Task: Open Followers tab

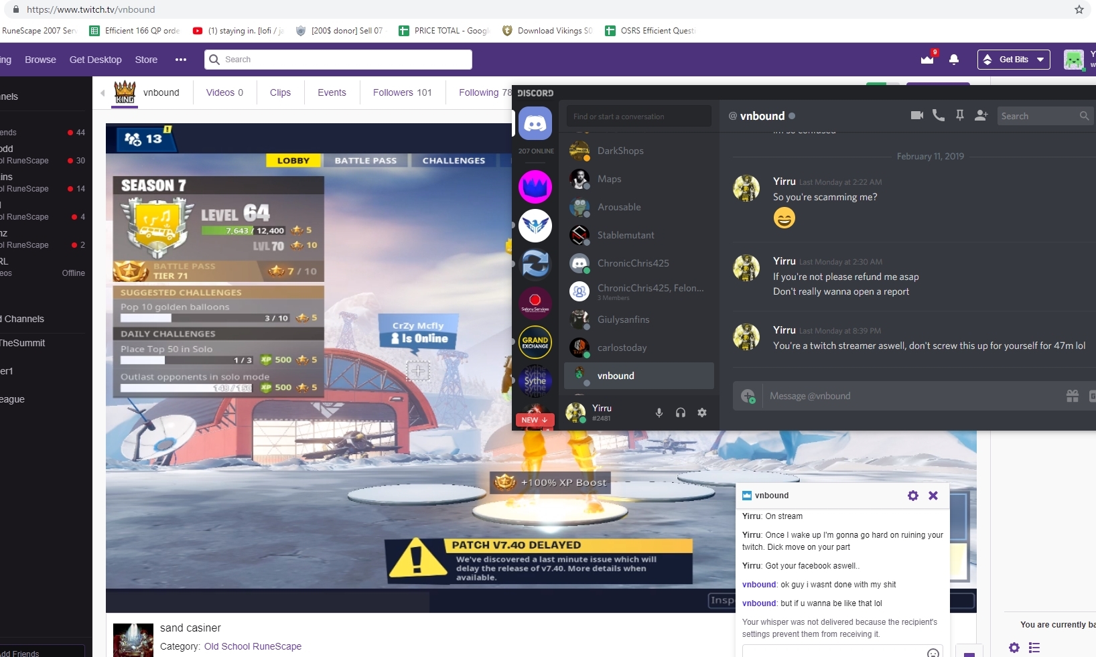Action: (402, 92)
